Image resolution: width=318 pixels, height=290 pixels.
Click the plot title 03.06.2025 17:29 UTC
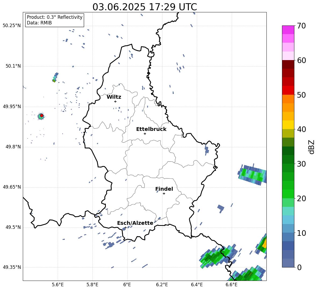click(144, 7)
